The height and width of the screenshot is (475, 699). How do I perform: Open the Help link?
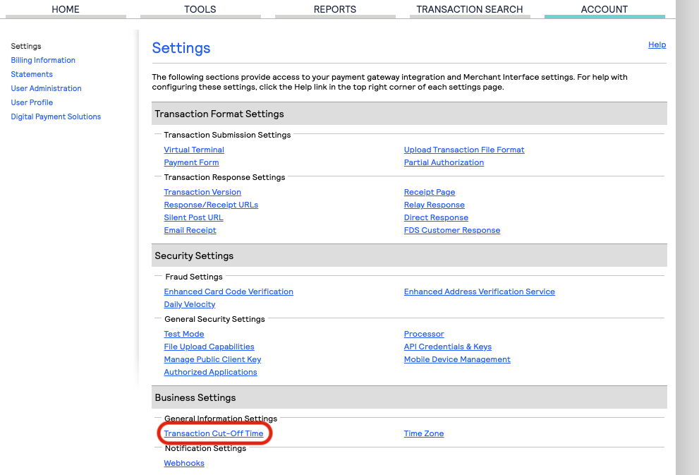point(657,44)
